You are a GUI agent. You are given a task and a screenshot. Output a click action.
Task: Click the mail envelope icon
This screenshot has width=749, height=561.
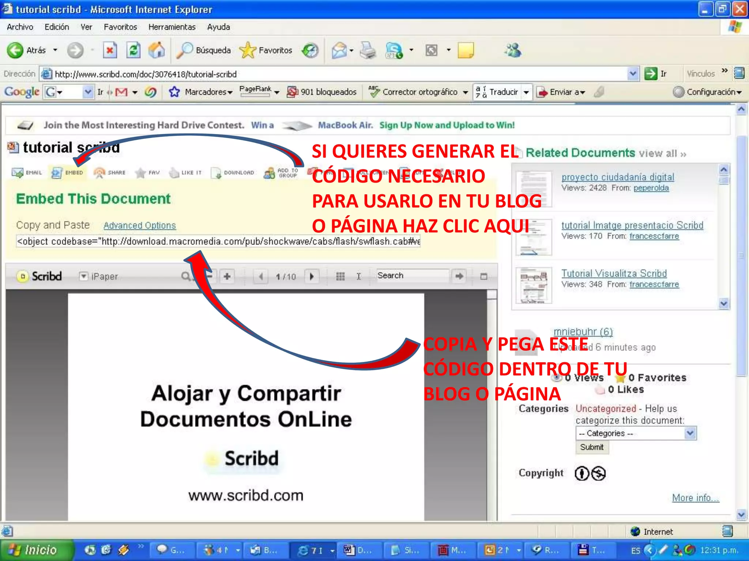coord(339,50)
